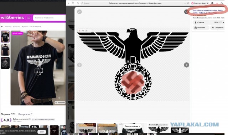Switch to the Оценки tab

[6, 114]
